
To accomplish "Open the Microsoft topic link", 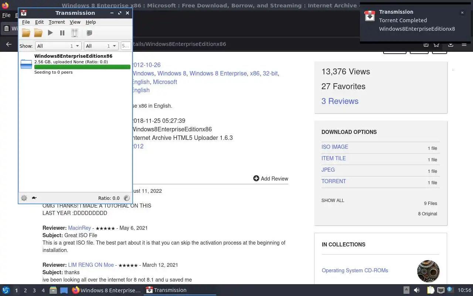I will tap(165, 82).
